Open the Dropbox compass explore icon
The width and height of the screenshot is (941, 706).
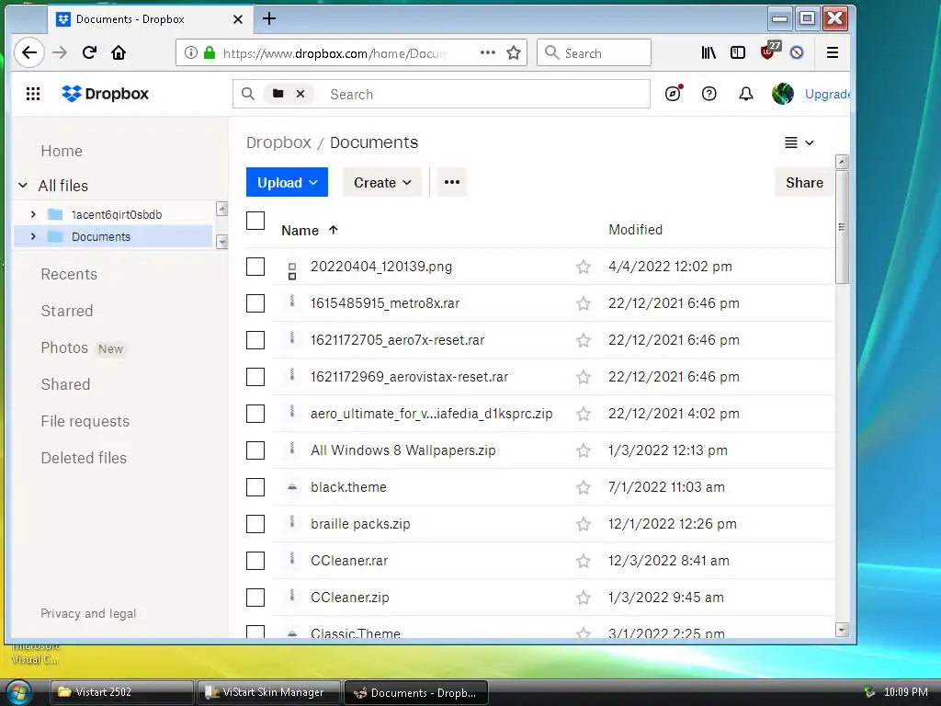tap(674, 94)
